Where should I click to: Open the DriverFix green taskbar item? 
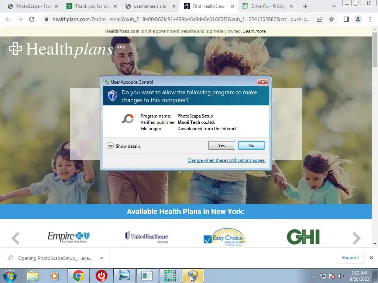tap(170, 276)
